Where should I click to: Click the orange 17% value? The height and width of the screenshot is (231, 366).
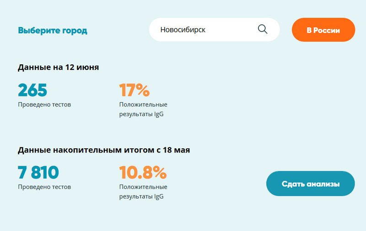134,90
